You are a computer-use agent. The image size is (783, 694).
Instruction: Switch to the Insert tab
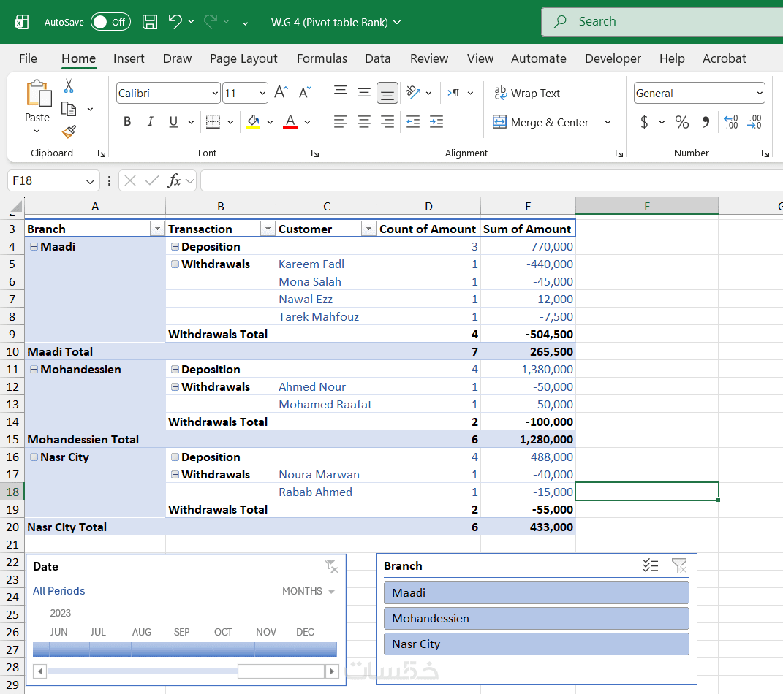(x=129, y=58)
